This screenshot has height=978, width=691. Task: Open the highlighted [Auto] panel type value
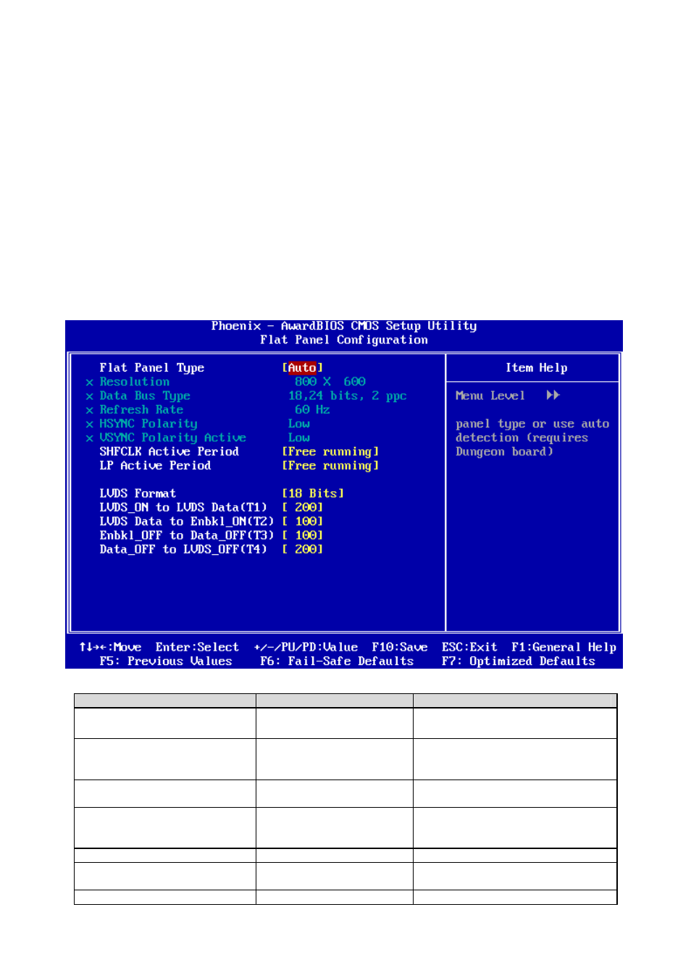tap(302, 368)
